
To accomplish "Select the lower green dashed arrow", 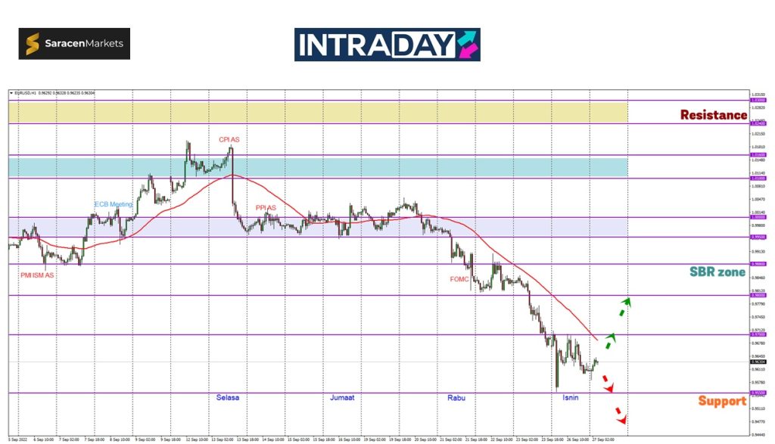I will pyautogui.click(x=608, y=341).
